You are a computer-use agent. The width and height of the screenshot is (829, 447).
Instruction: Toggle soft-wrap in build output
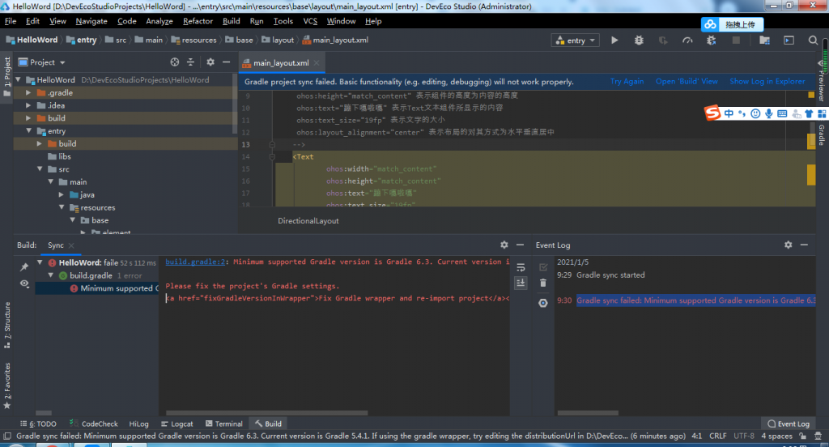click(x=521, y=267)
